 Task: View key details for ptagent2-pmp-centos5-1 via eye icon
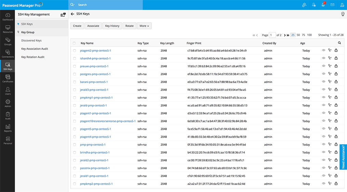323,51
